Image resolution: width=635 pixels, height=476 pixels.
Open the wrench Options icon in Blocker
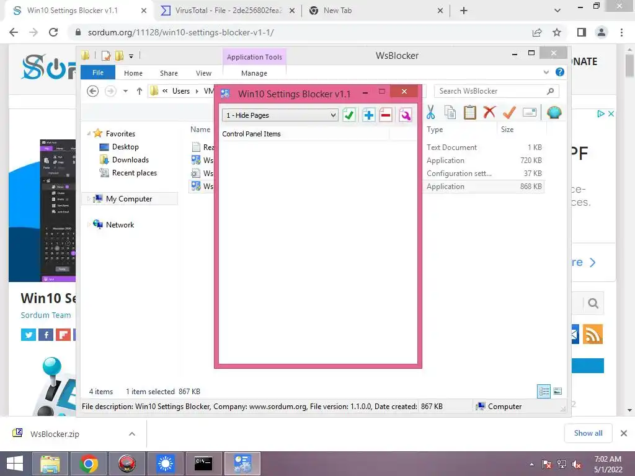[x=406, y=115]
